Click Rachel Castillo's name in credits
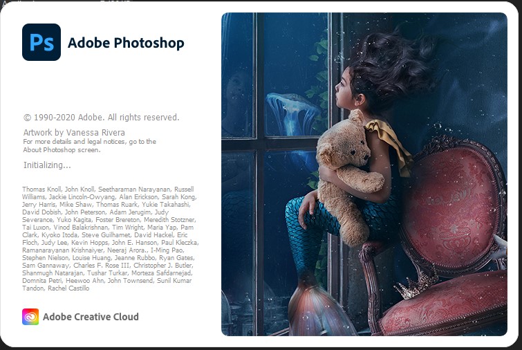522x350 pixels. coord(68,288)
